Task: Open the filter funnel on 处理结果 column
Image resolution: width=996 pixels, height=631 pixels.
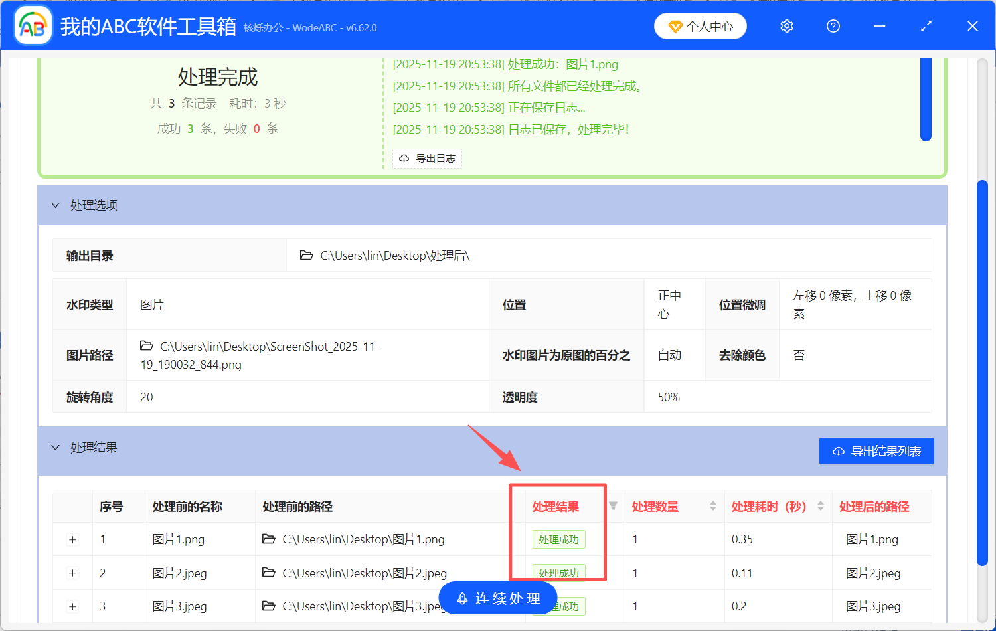Action: (x=612, y=506)
